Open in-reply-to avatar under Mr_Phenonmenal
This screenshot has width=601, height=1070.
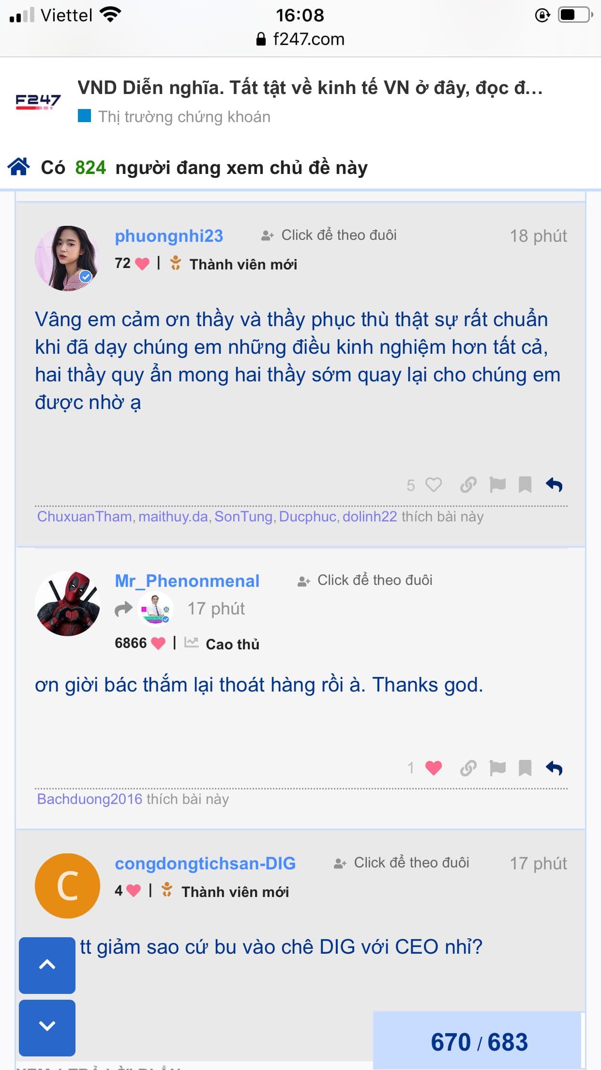(x=155, y=609)
